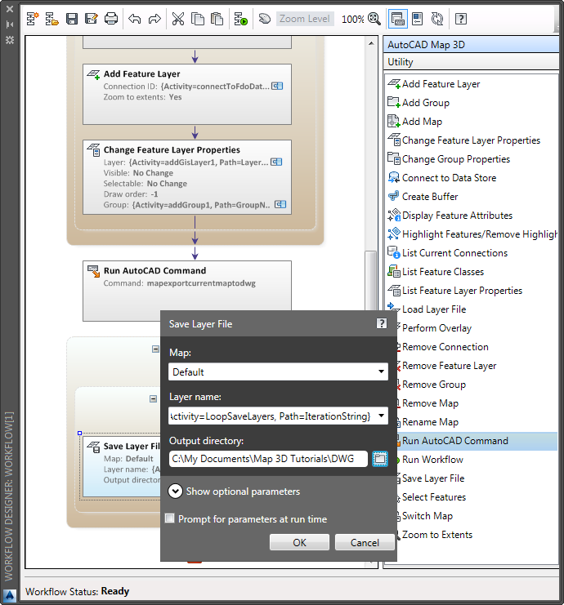Click the Output directory text field

[x=268, y=459]
